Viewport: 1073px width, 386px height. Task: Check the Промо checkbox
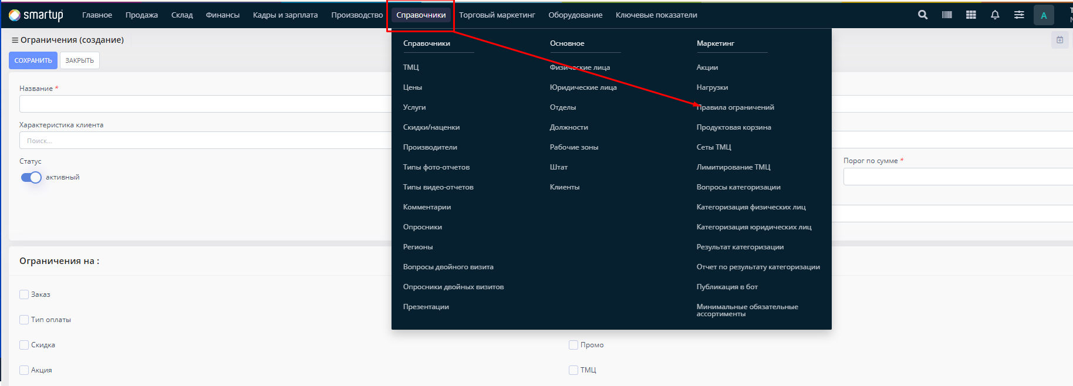pyautogui.click(x=573, y=345)
